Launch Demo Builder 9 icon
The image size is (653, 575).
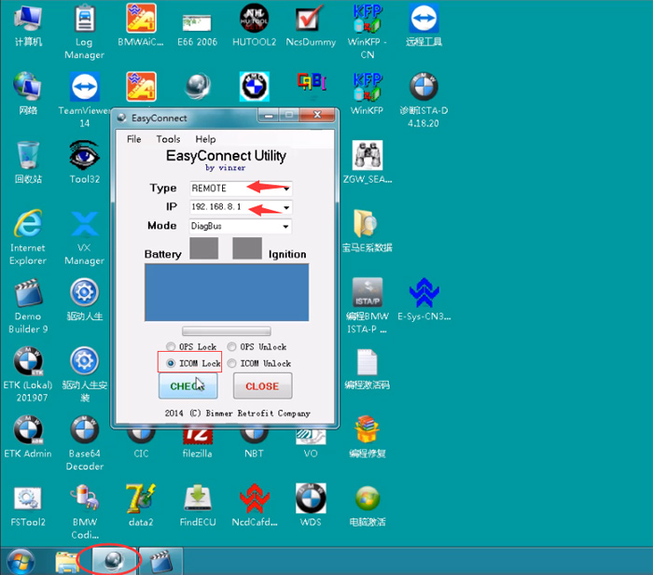pos(28,305)
